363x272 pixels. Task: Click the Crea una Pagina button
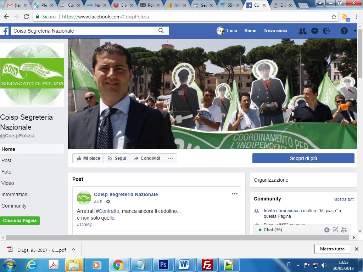point(20,221)
